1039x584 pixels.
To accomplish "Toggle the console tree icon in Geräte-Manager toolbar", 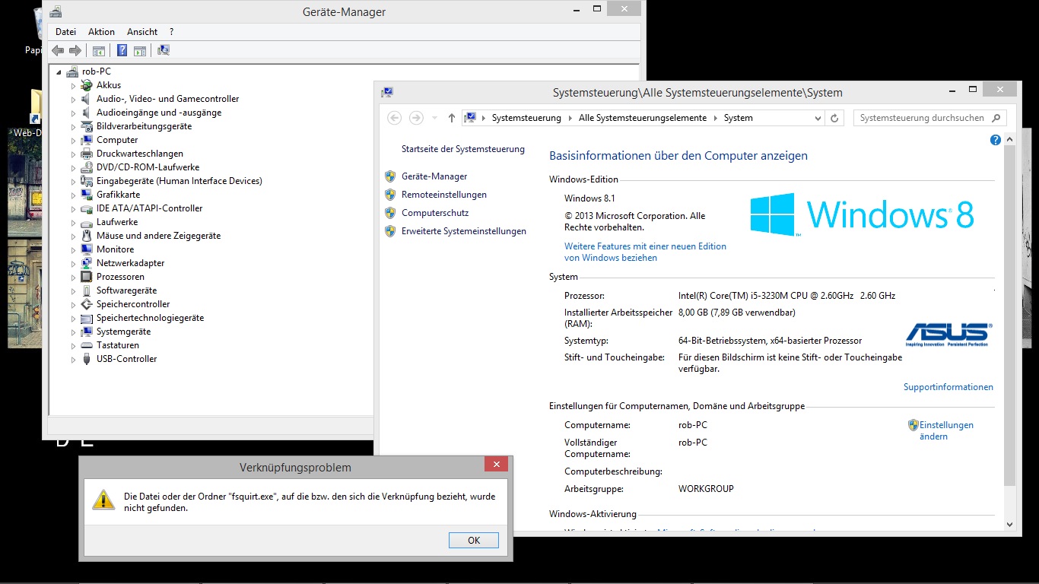I will tap(98, 51).
